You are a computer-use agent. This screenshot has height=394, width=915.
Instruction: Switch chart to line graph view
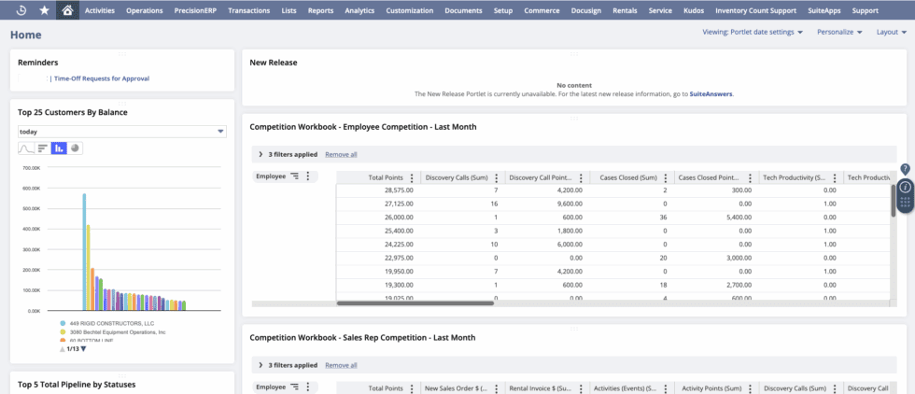point(26,148)
